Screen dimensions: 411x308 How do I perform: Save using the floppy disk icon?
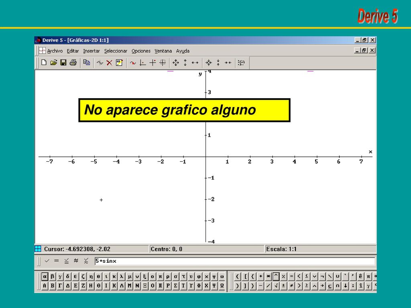click(x=63, y=63)
